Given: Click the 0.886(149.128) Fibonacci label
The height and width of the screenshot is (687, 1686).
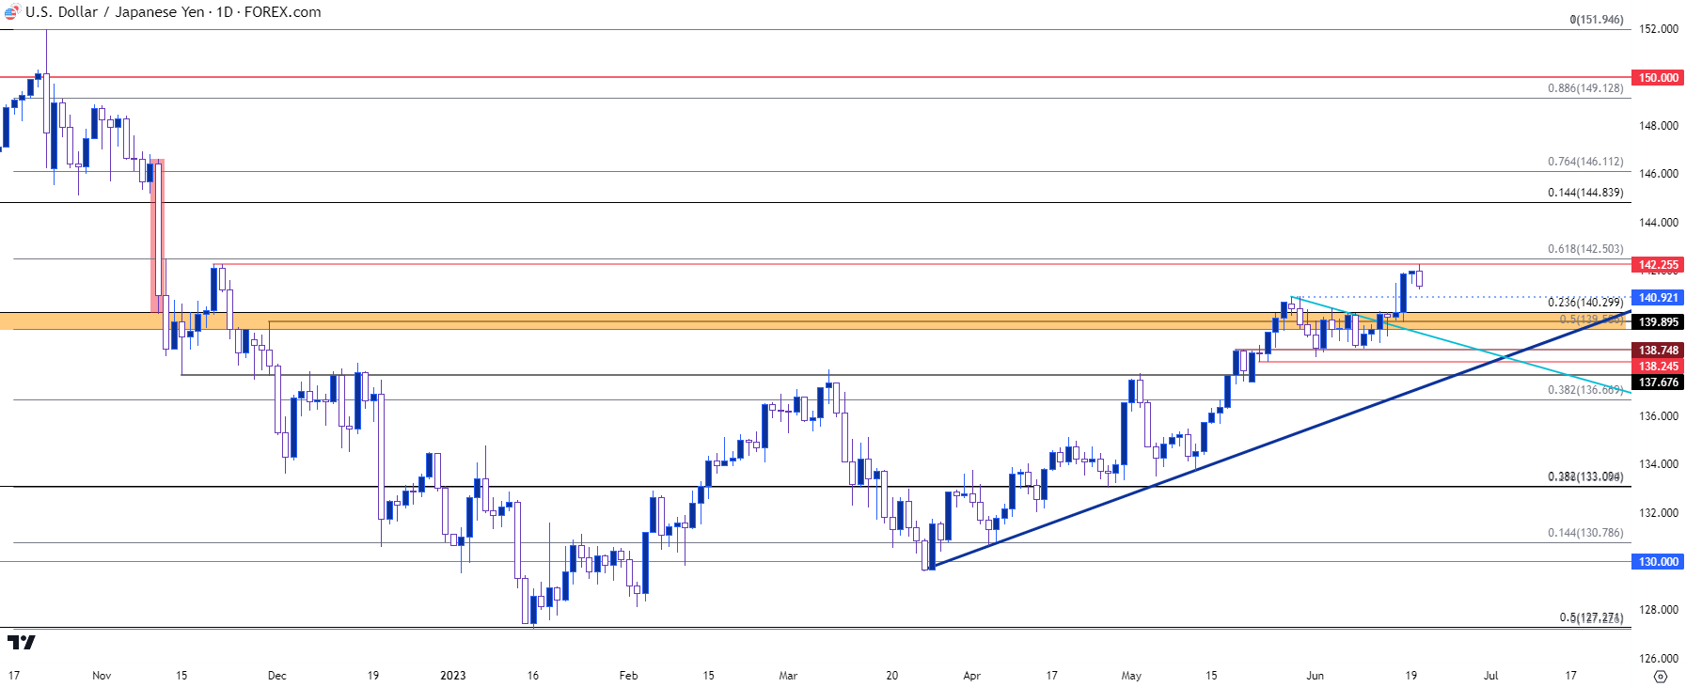Looking at the screenshot, I should point(1585,88).
